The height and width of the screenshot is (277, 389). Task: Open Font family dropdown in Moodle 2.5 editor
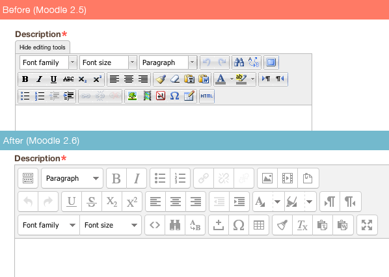click(48, 62)
